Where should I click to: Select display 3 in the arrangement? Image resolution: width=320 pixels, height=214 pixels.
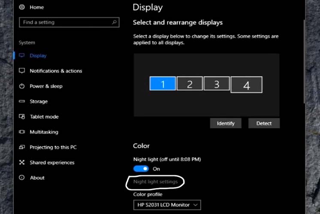pyautogui.click(x=217, y=83)
